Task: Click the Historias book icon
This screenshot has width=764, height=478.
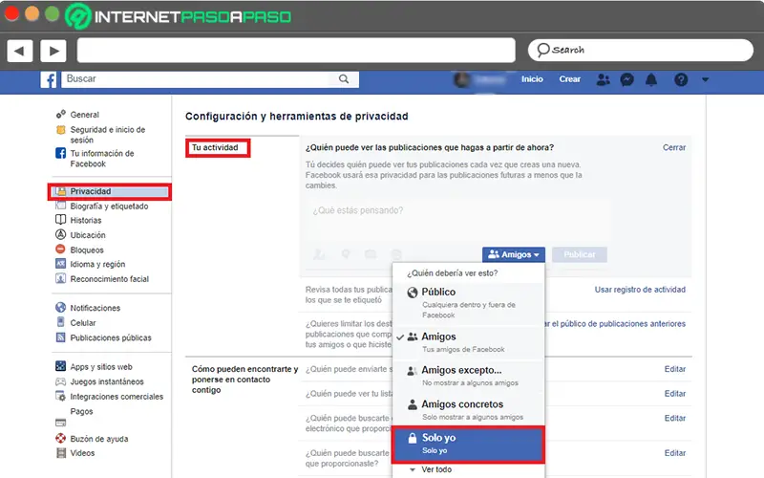Action: pos(60,220)
